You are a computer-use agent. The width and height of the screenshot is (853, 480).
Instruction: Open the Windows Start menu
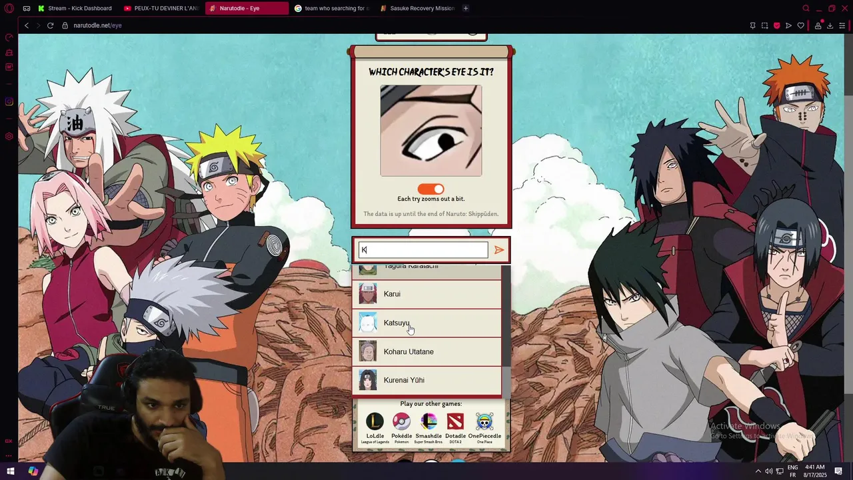[10, 471]
